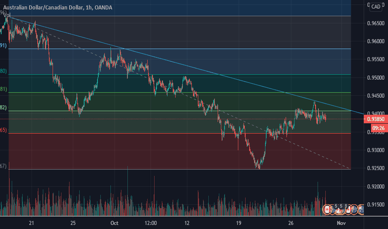Click the 19 date label on time axis
The width and height of the screenshot is (388, 229).
click(x=239, y=223)
